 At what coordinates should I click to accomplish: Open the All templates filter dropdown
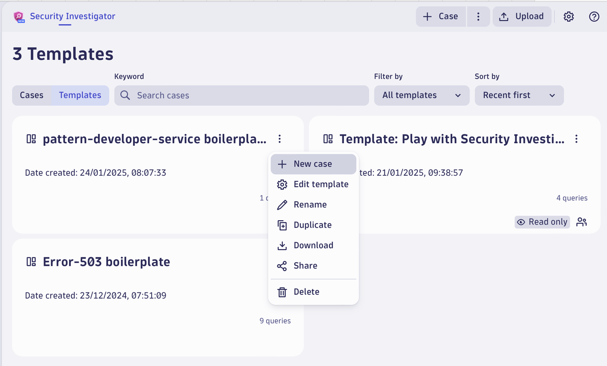pyautogui.click(x=421, y=95)
